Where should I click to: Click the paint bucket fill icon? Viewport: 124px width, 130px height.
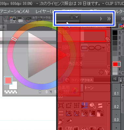pyautogui.click(x=69, y=121)
